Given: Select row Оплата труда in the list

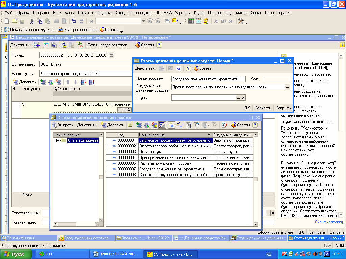Looking at the screenshot, I should coord(180,152).
